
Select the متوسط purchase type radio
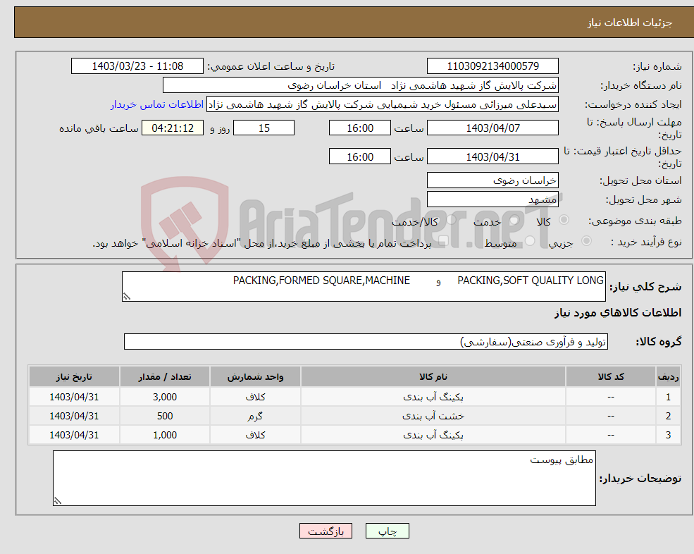pos(530,241)
